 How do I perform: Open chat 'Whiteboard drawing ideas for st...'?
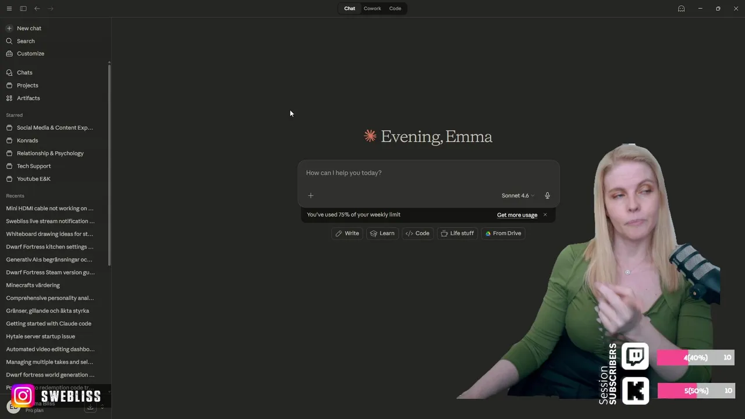(50, 234)
